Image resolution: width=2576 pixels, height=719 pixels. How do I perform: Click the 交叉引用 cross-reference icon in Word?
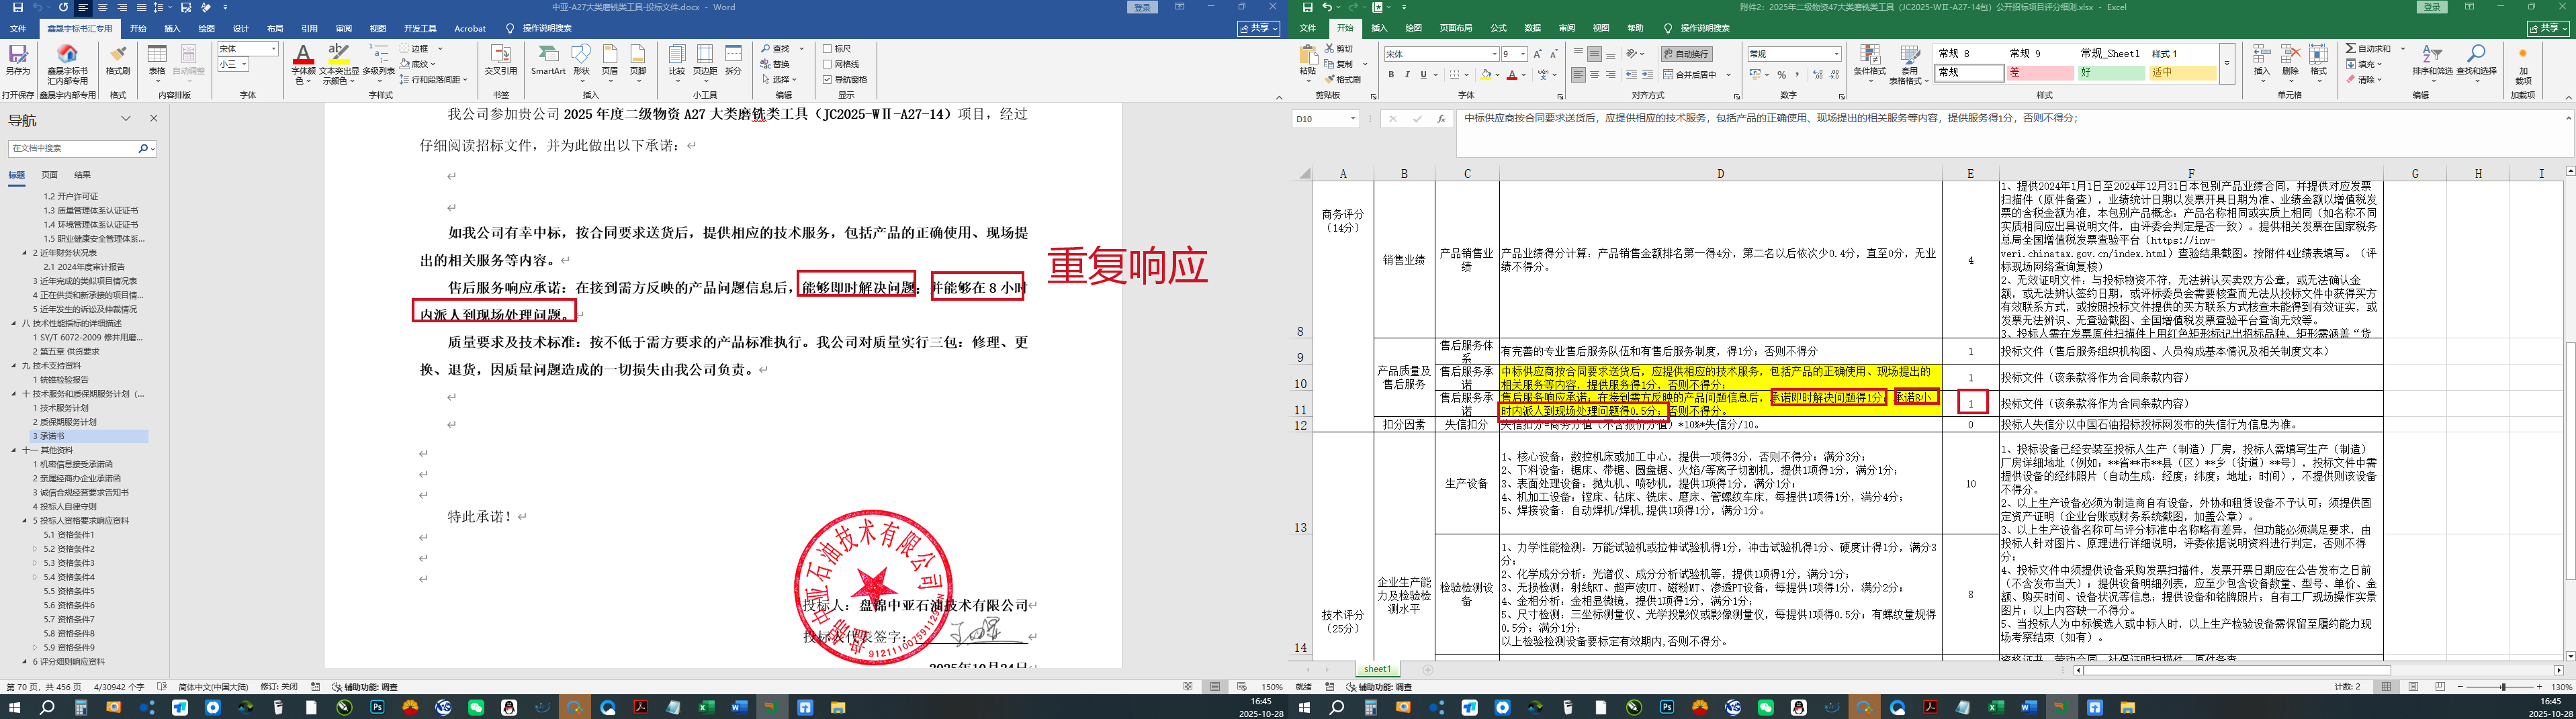tap(501, 53)
